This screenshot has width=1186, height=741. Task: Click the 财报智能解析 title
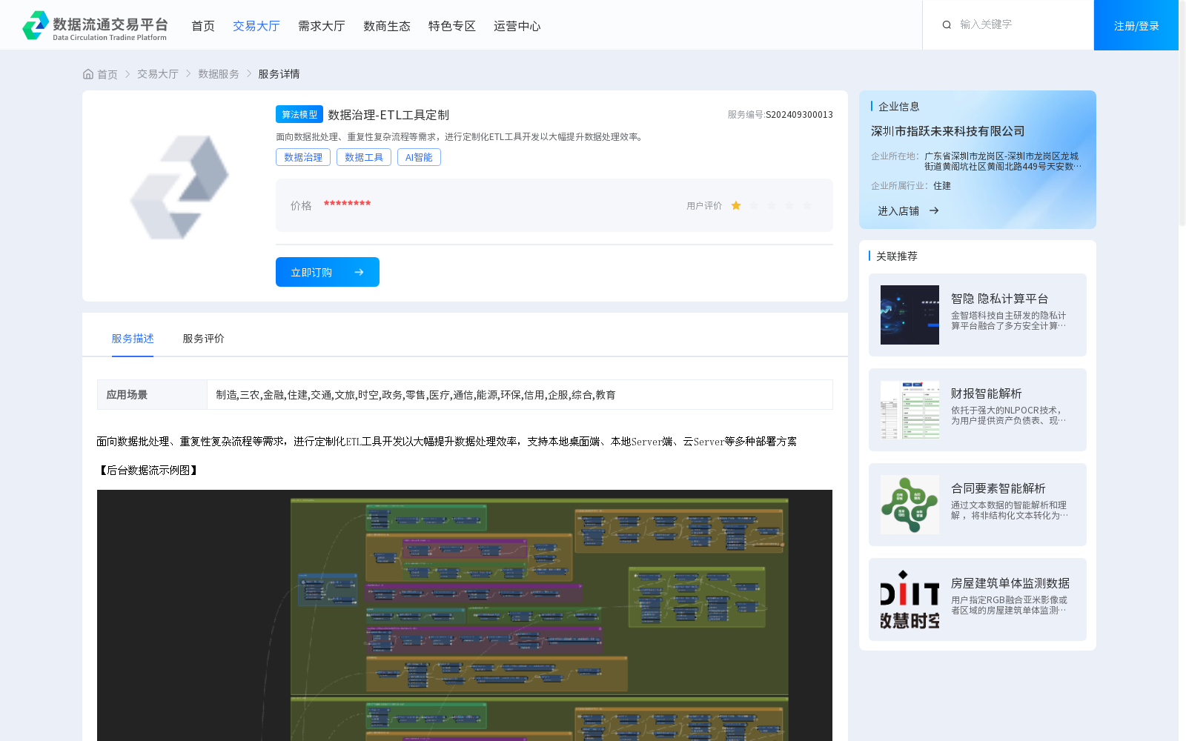(987, 393)
